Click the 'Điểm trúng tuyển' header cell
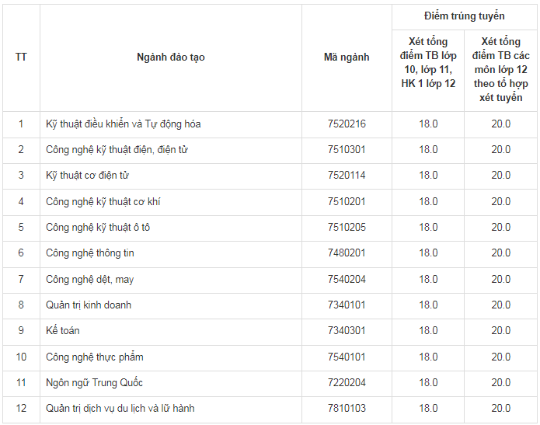 (465, 16)
